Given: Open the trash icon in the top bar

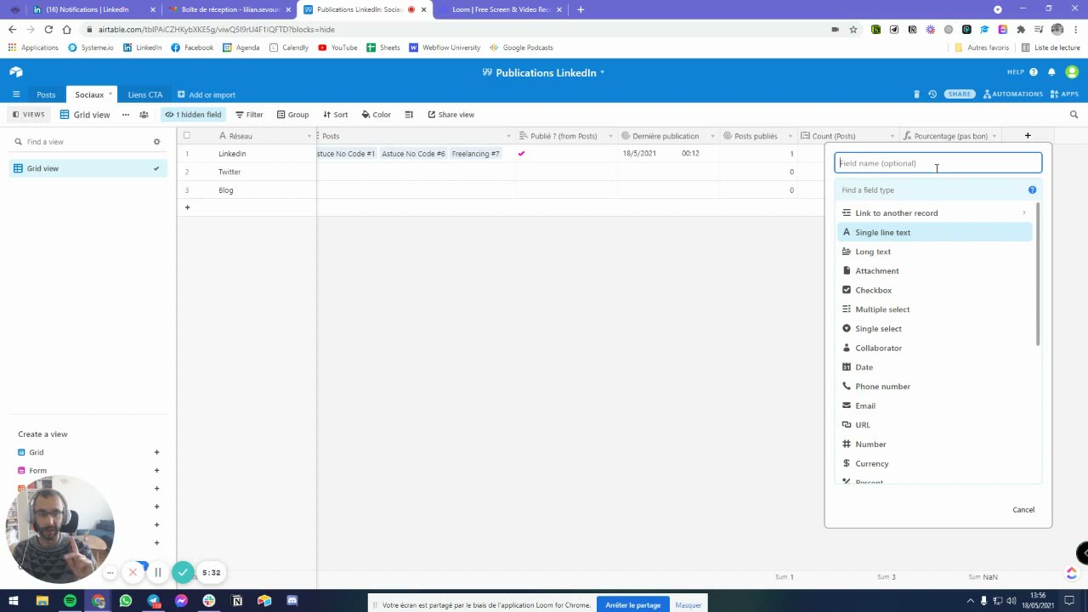Looking at the screenshot, I should coord(916,94).
